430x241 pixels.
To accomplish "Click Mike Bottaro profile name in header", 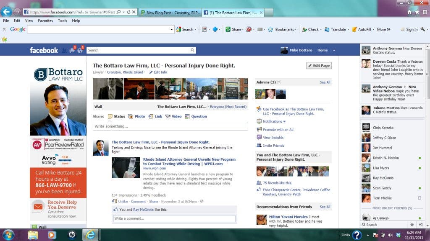I will pyautogui.click(x=301, y=50).
